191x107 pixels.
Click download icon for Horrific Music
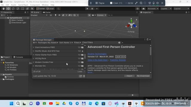coord(82,51)
